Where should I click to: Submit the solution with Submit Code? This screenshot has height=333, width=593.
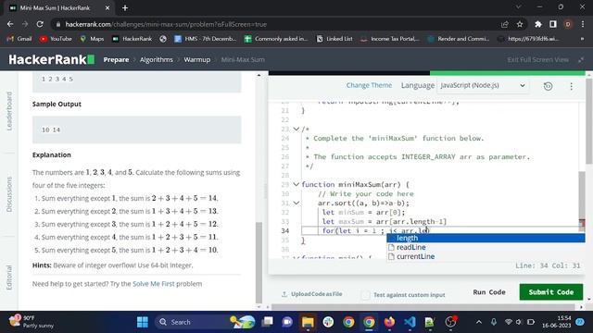pyautogui.click(x=551, y=292)
